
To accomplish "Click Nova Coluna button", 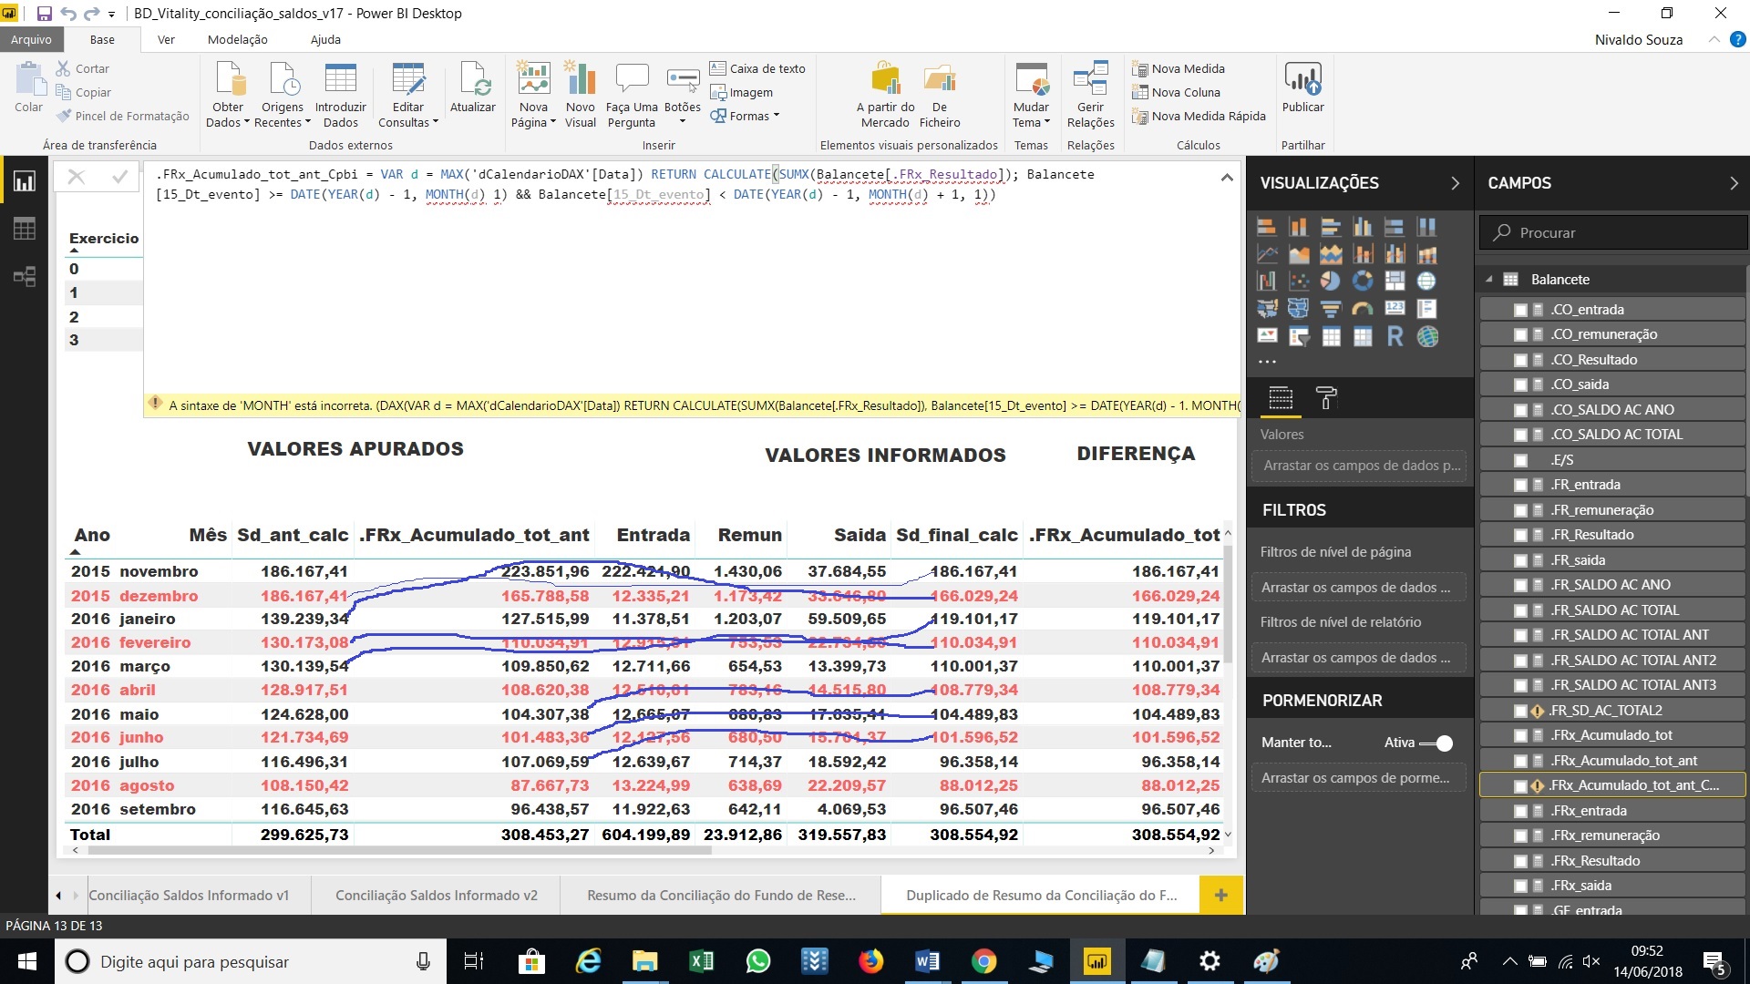I will coord(1176,92).
